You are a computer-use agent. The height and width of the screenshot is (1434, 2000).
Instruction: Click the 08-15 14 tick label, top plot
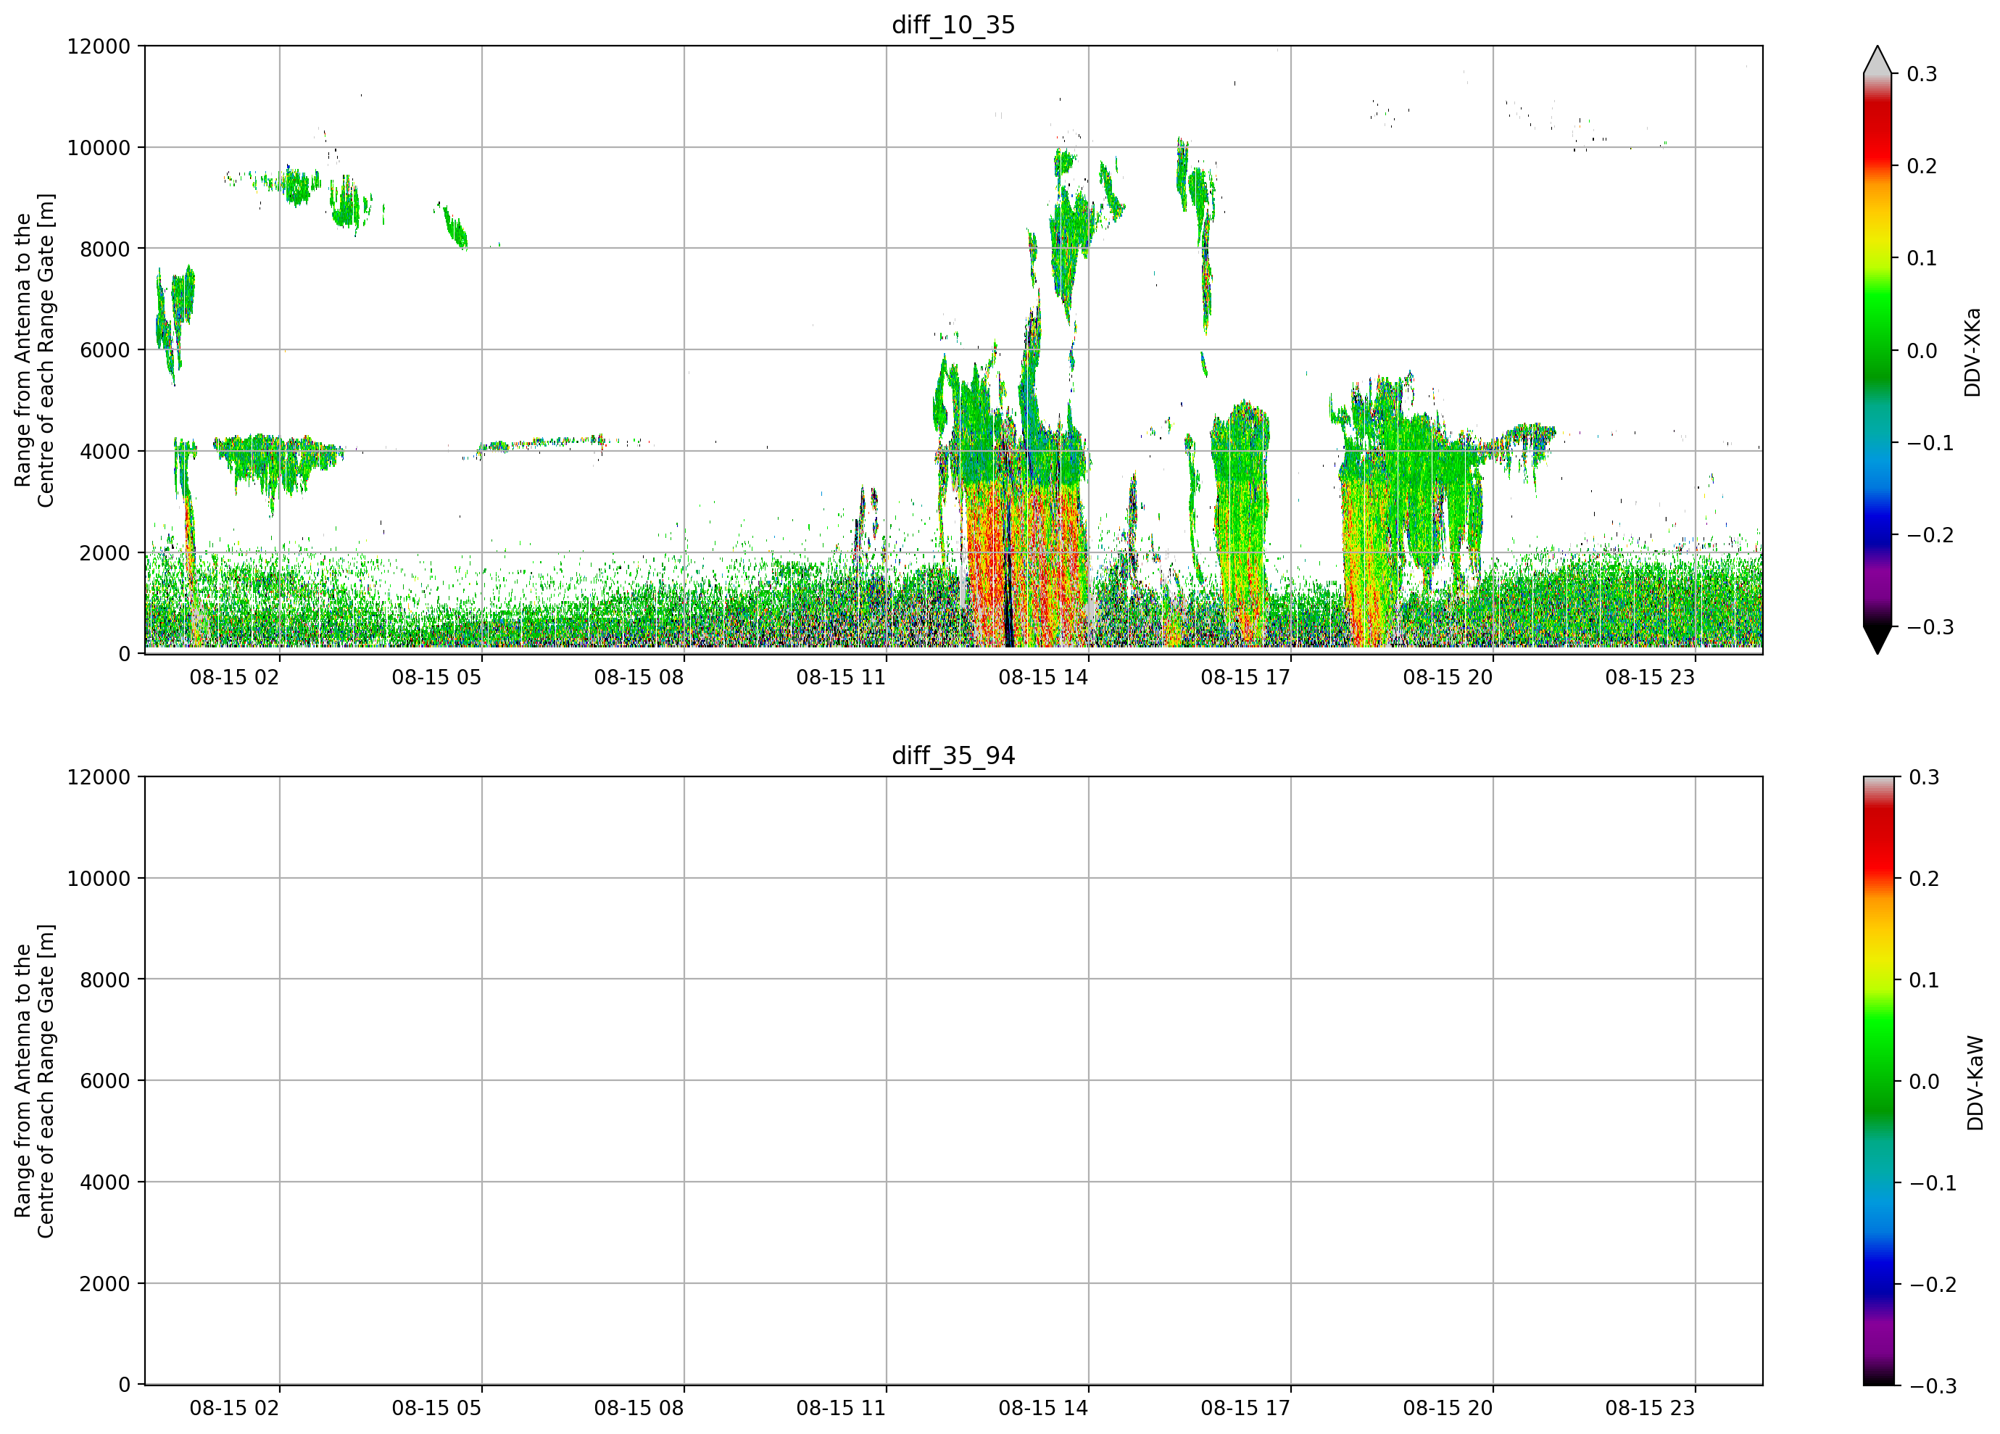1043,677
